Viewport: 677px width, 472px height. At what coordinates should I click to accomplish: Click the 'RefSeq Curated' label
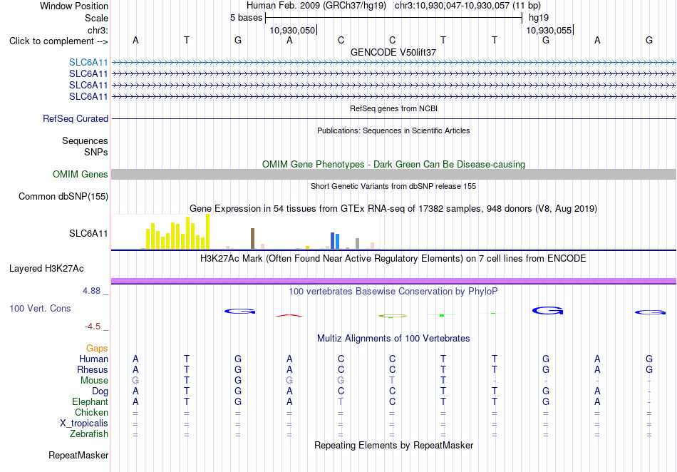(75, 119)
